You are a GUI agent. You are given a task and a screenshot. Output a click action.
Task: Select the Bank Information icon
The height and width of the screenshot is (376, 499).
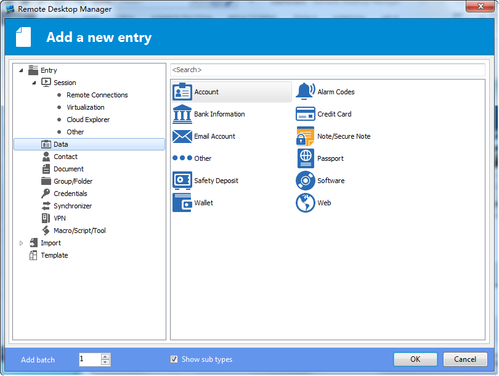click(x=182, y=114)
